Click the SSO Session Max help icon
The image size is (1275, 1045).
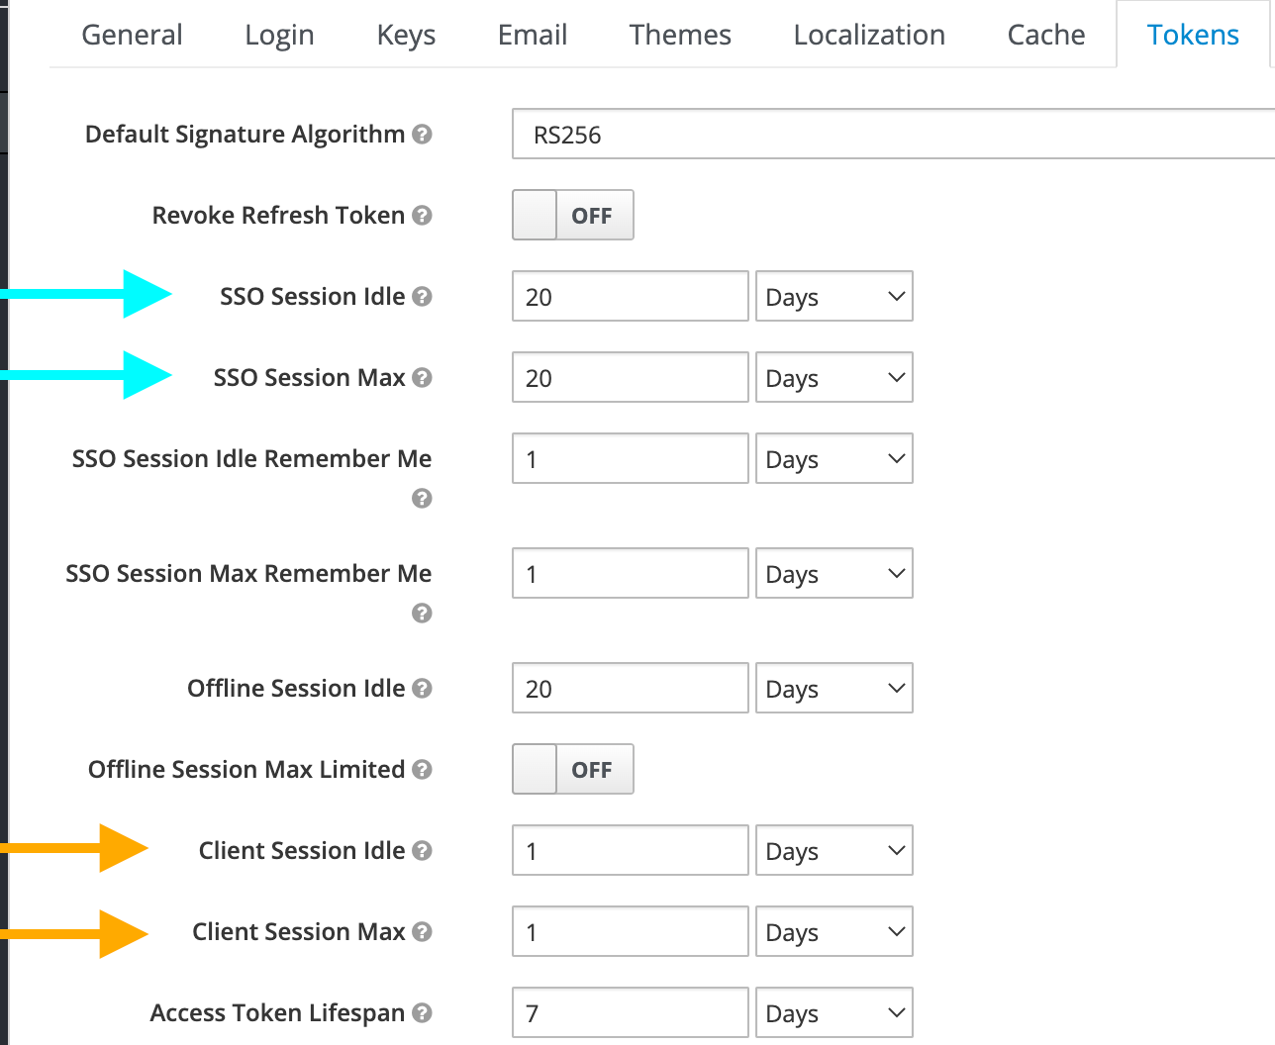(422, 378)
